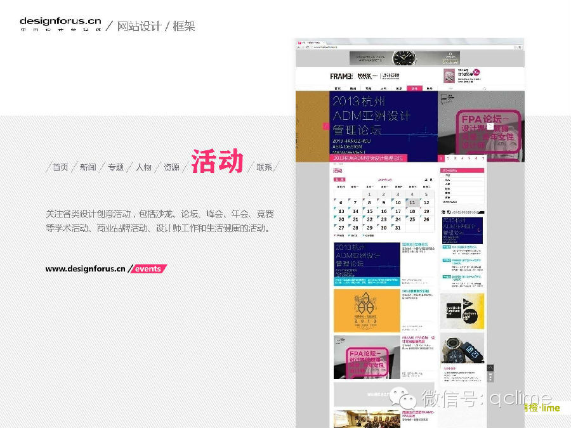Click the pink sidebar category header
Image resolution: width=571 pixels, height=428 pixels.
point(462,171)
